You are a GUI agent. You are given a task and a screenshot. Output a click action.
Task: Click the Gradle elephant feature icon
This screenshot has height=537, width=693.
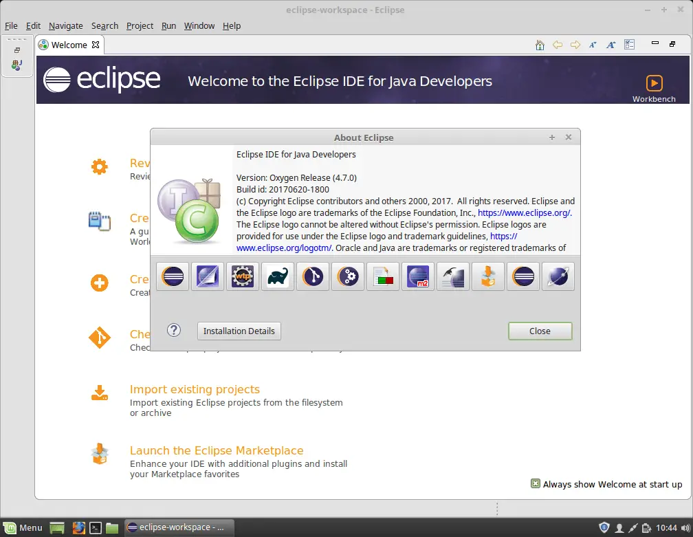click(278, 276)
